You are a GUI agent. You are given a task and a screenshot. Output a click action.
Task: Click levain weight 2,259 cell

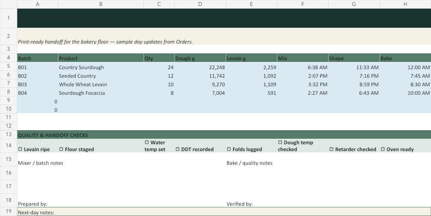(x=251, y=67)
